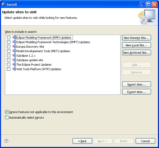Image resolution: width=159 pixels, height=148 pixels.
Task: Disable Ignore features not applicable option
Action: click(x=7, y=112)
